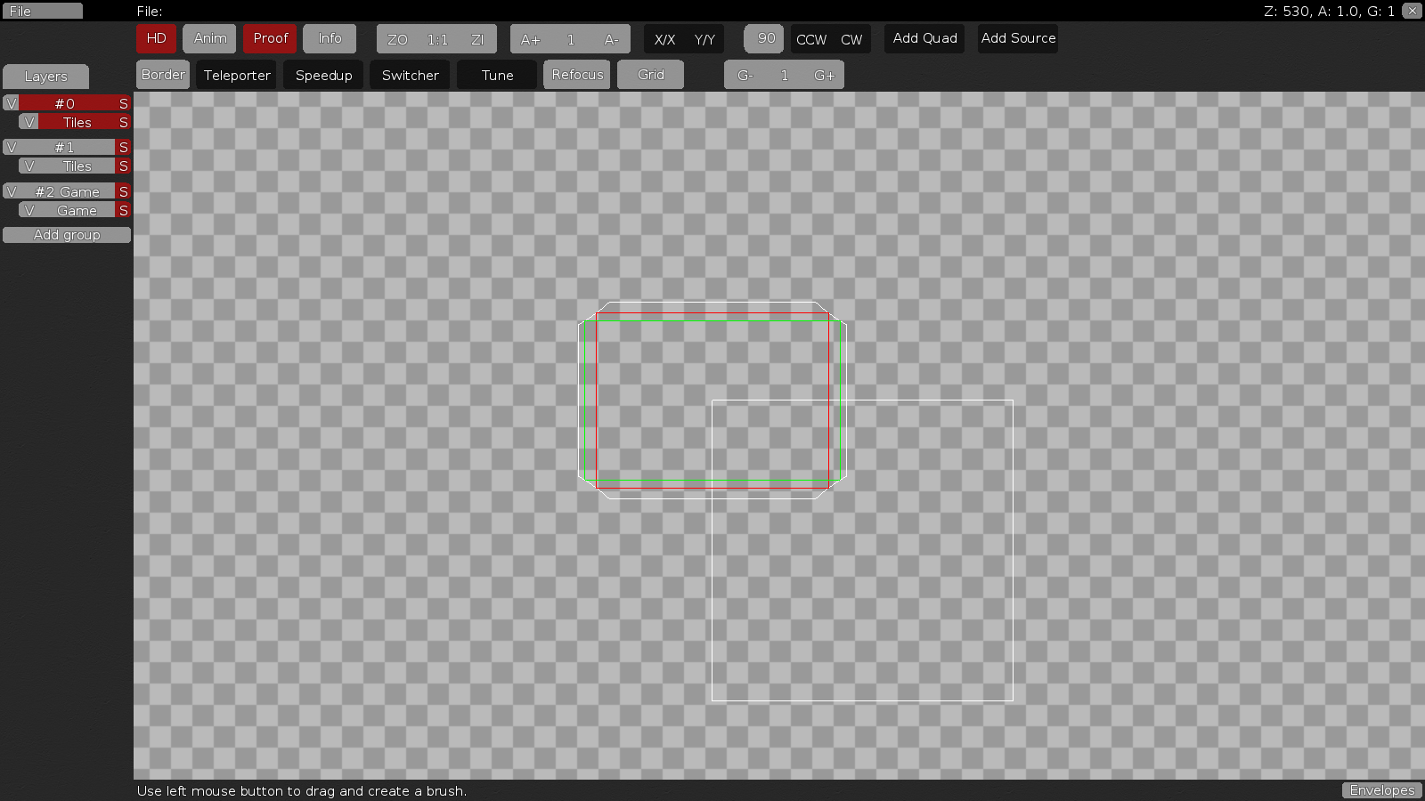This screenshot has width=1425, height=801.
Task: Rotate the selection clockwise with CW
Action: 851,39
